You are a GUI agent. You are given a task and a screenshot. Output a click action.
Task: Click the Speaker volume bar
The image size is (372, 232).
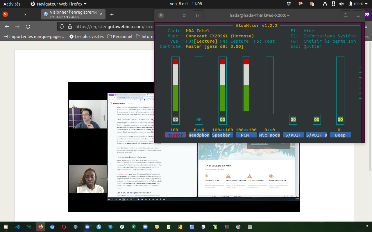tap(222, 85)
